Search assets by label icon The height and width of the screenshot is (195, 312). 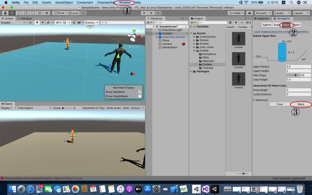(236, 23)
